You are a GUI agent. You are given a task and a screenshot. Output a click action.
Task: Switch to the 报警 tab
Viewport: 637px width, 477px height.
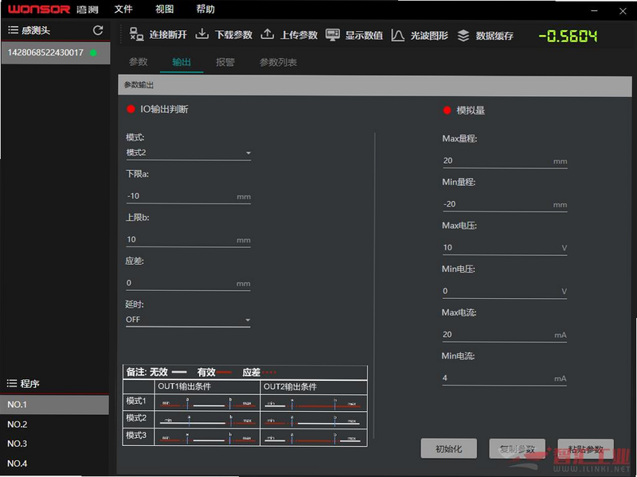225,62
